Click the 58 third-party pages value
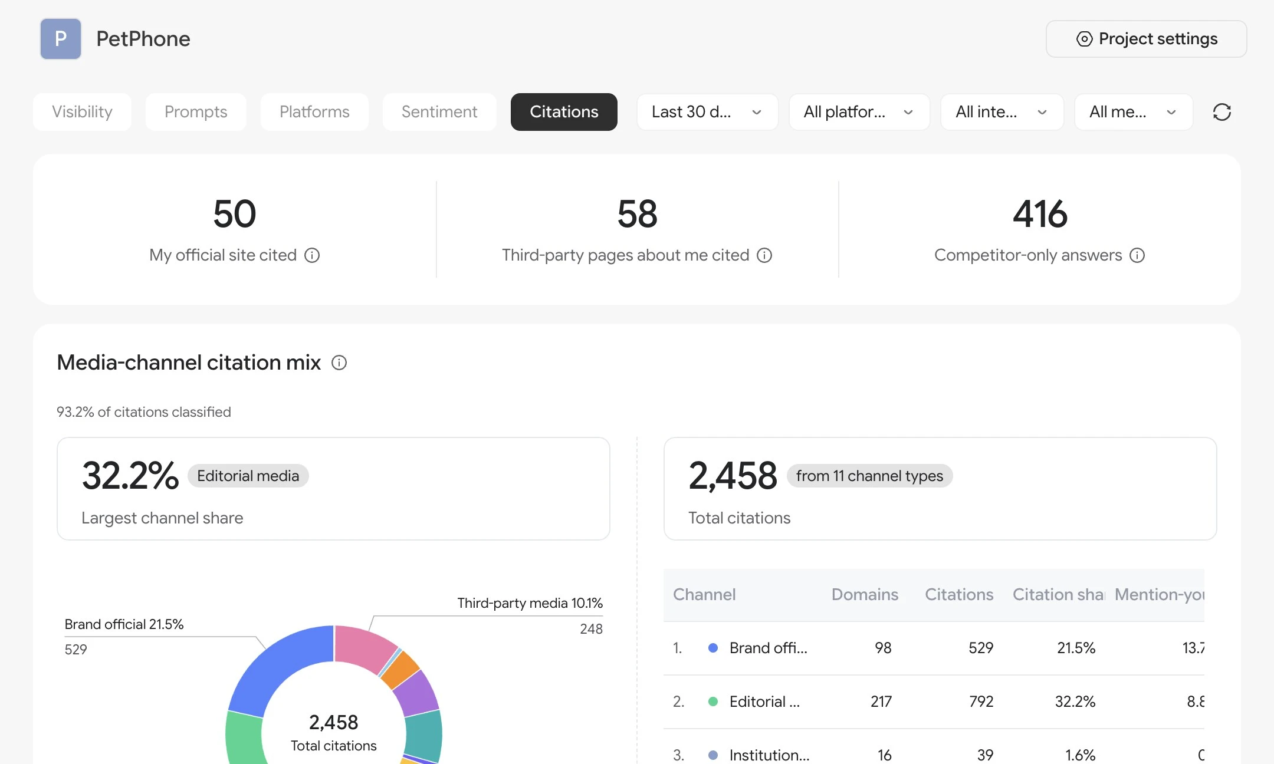This screenshot has width=1274, height=764. click(x=637, y=213)
